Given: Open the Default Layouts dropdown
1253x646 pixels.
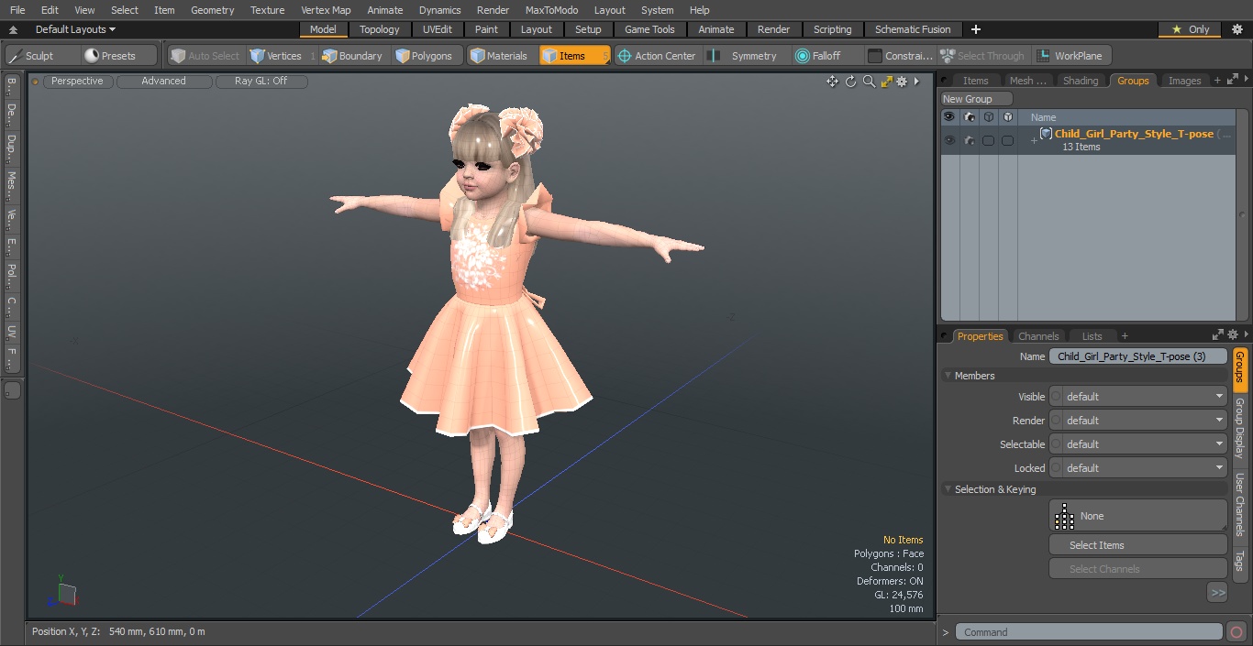Looking at the screenshot, I should tap(75, 29).
